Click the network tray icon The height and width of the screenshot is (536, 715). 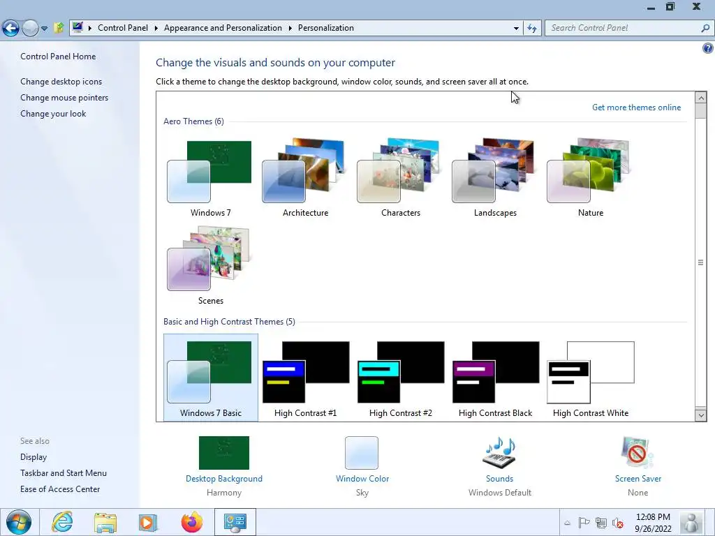click(601, 523)
